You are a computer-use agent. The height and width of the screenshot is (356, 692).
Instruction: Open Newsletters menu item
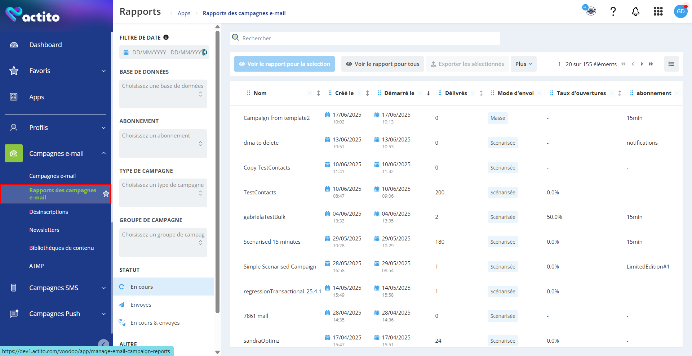(44, 230)
